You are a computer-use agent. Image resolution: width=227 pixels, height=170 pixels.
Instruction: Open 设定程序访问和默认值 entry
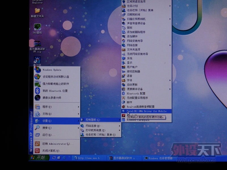click(57, 77)
